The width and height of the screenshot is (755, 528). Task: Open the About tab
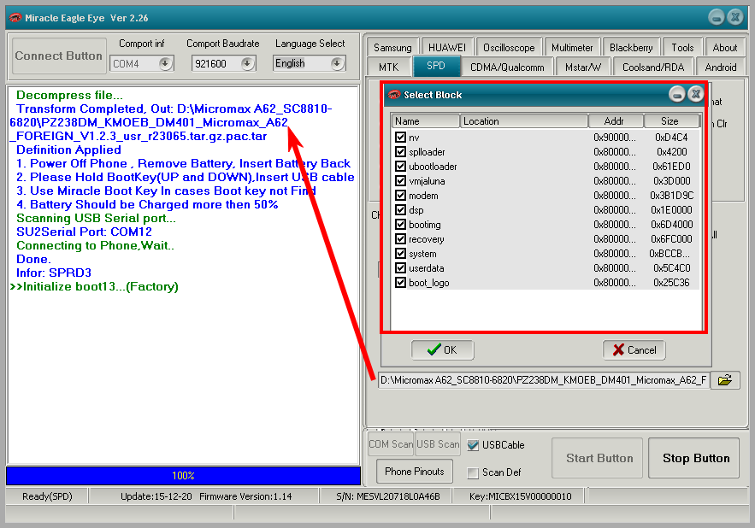point(725,48)
